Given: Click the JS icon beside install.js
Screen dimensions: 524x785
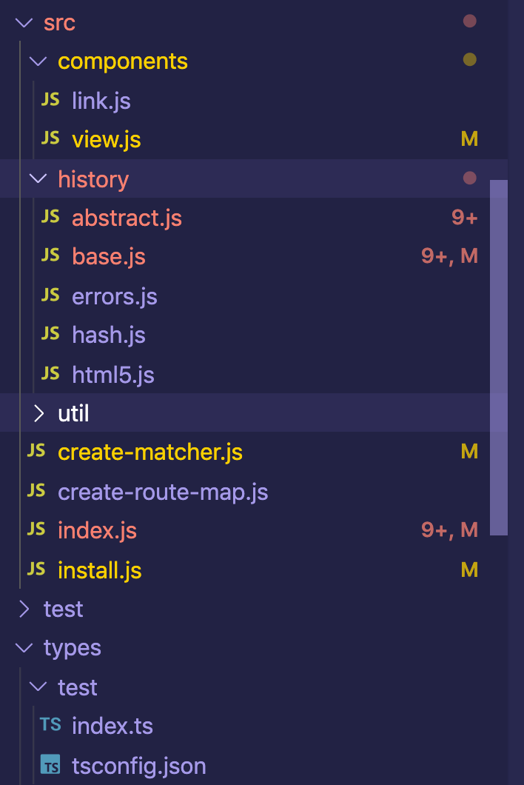Looking at the screenshot, I should (x=36, y=569).
